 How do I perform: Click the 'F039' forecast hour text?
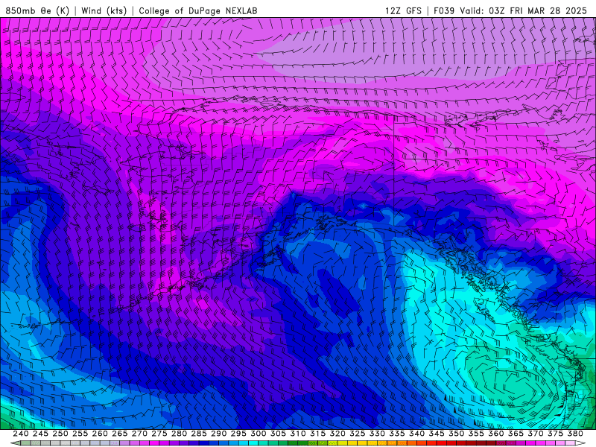444,10
